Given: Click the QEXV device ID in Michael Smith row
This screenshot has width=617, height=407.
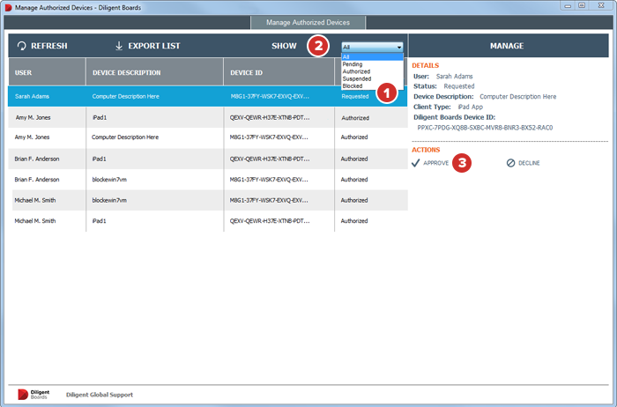Looking at the screenshot, I should 270,221.
